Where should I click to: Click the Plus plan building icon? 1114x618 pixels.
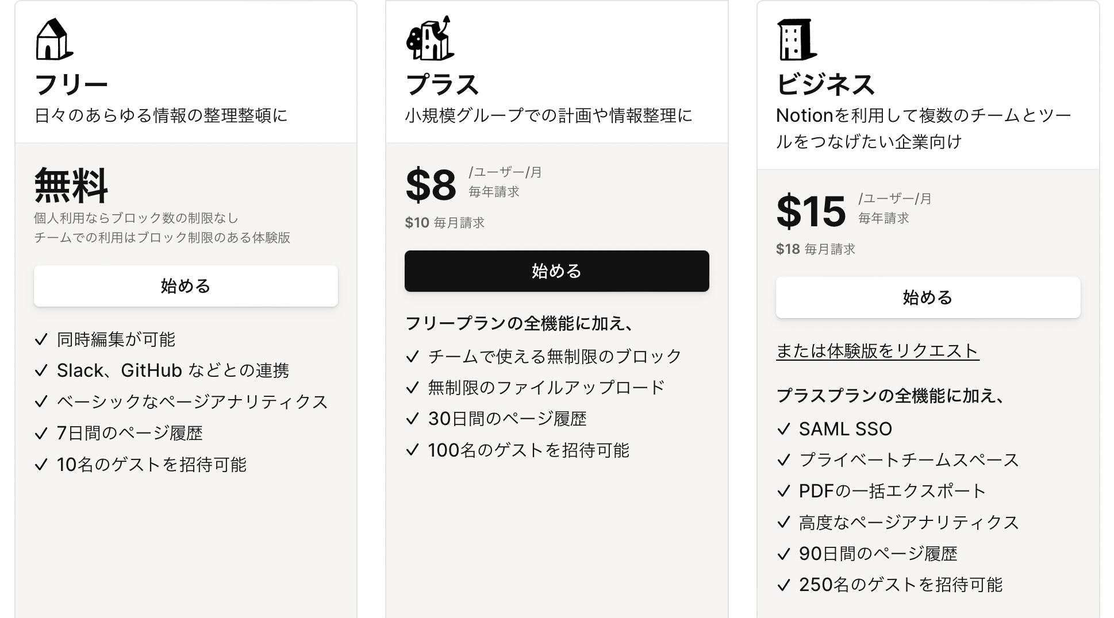pyautogui.click(x=430, y=38)
